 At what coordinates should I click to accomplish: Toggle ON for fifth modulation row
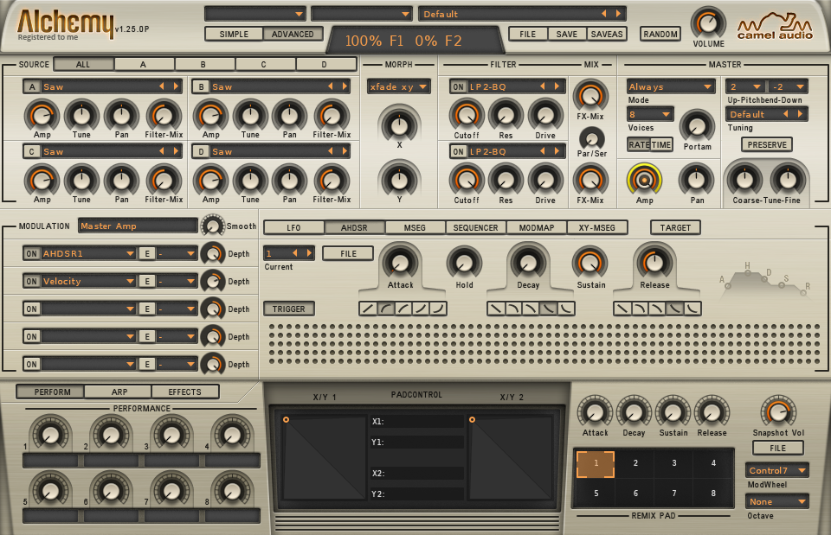32,364
